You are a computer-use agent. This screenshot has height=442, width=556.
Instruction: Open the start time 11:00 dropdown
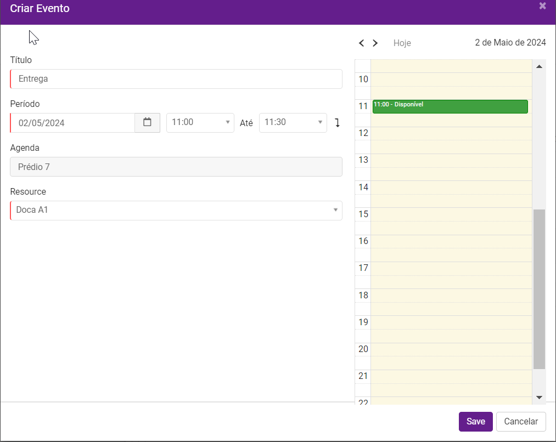[200, 122]
